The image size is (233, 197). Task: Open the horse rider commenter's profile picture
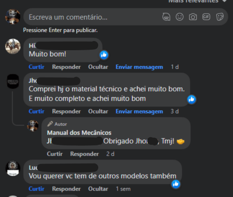coord(13,46)
